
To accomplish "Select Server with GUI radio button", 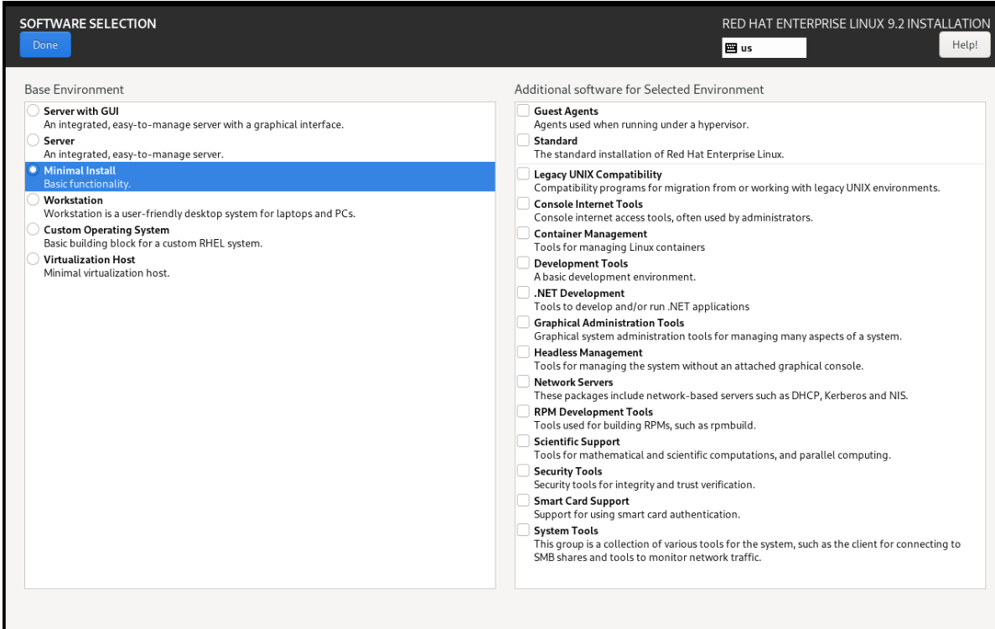I will tap(33, 111).
